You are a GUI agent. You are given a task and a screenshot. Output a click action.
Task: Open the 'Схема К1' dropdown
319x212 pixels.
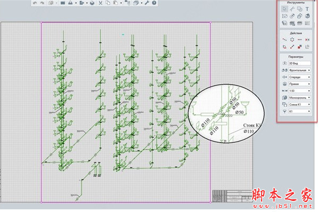click(x=299, y=105)
